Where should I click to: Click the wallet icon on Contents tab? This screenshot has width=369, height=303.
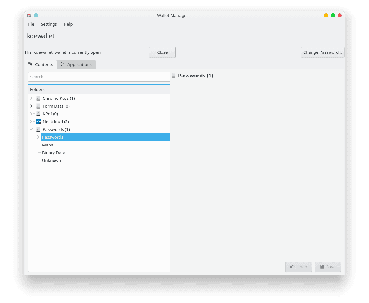30,64
